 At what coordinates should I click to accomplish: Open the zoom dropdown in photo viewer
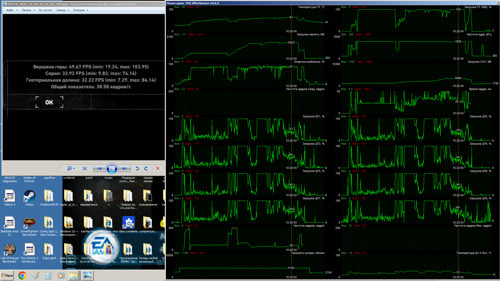71,169
